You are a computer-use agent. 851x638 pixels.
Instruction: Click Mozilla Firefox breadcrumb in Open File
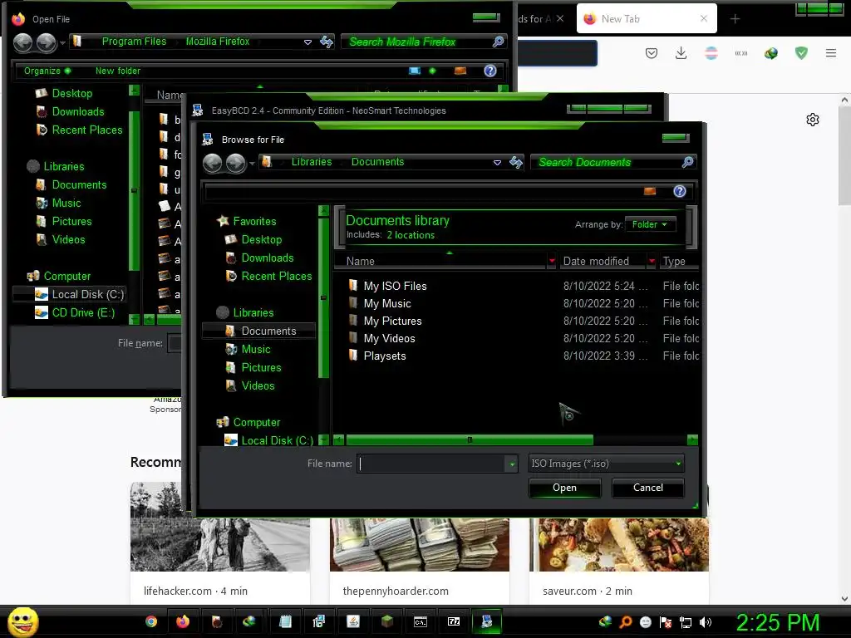(218, 42)
